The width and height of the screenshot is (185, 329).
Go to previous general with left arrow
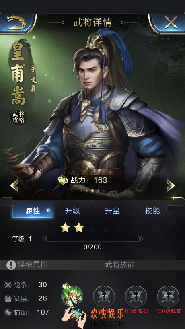pos(14,185)
